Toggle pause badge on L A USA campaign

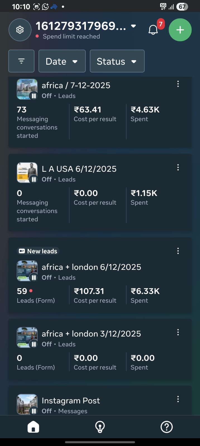pyautogui.click(x=34, y=180)
